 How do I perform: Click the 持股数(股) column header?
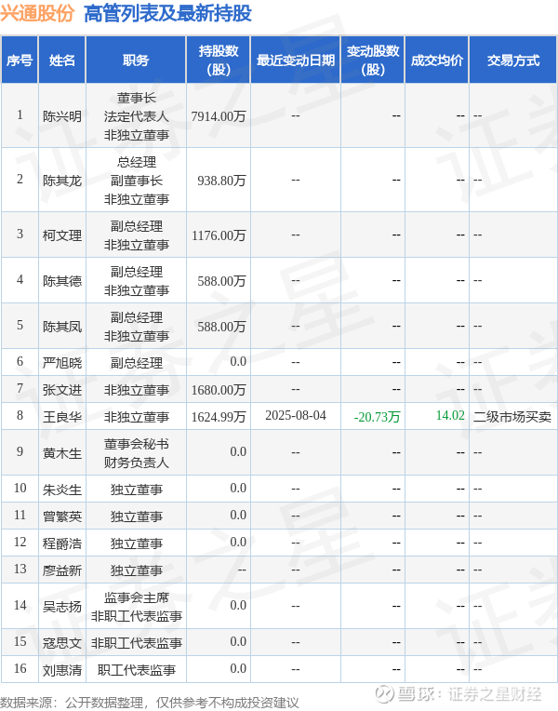218,60
